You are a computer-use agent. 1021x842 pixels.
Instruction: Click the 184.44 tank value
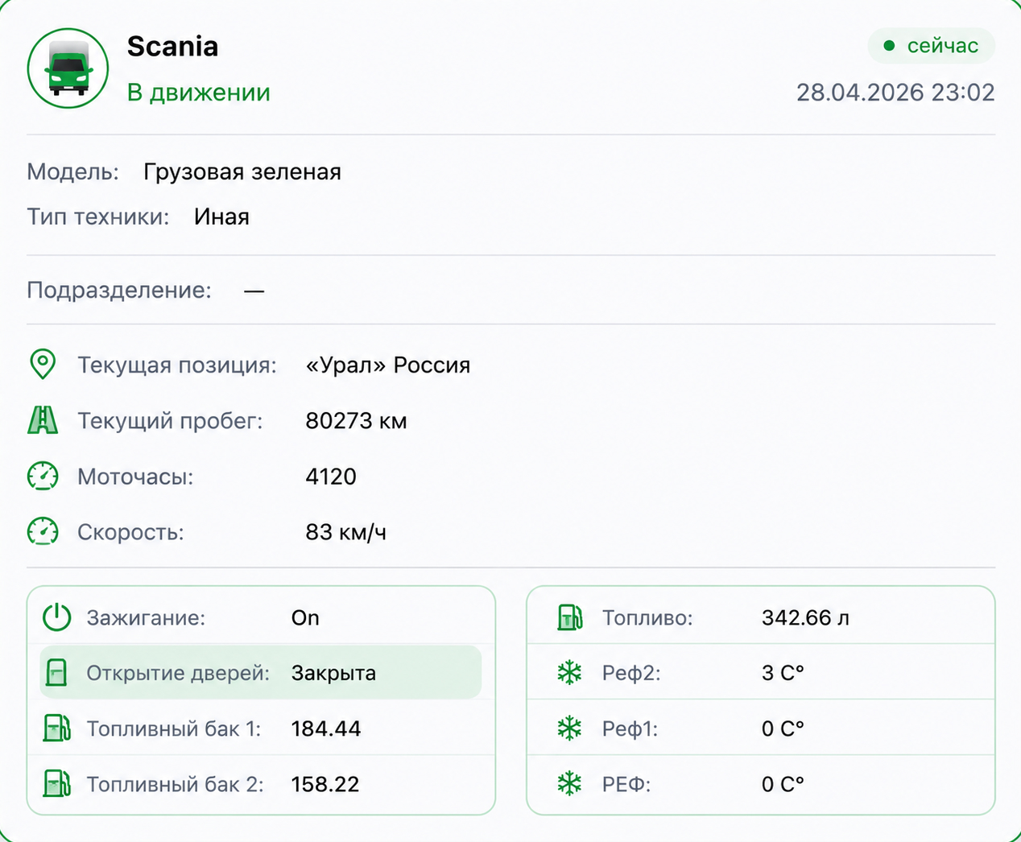326,728
